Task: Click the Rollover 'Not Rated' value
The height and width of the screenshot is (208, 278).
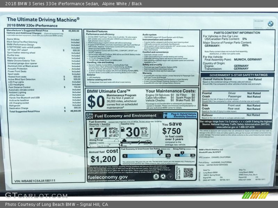Action: [253, 115]
